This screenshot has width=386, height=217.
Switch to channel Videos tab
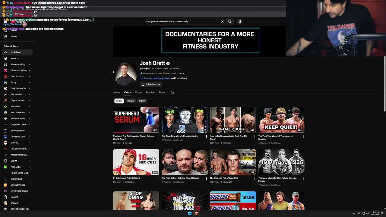tap(128, 93)
